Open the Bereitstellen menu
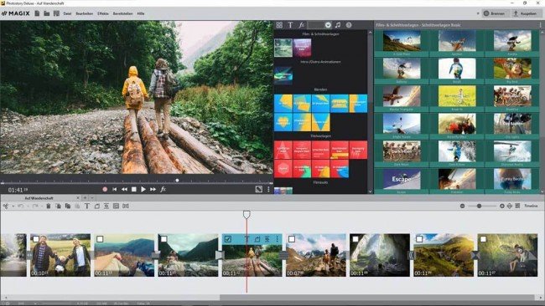This screenshot has height=306, width=545. pyautogui.click(x=122, y=13)
